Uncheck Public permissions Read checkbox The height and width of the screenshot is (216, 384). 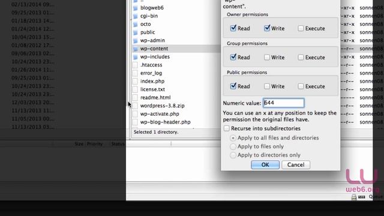(x=233, y=86)
